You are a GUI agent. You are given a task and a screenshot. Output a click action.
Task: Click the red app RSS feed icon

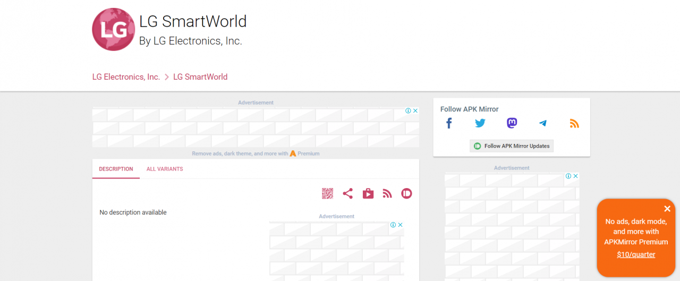click(387, 193)
